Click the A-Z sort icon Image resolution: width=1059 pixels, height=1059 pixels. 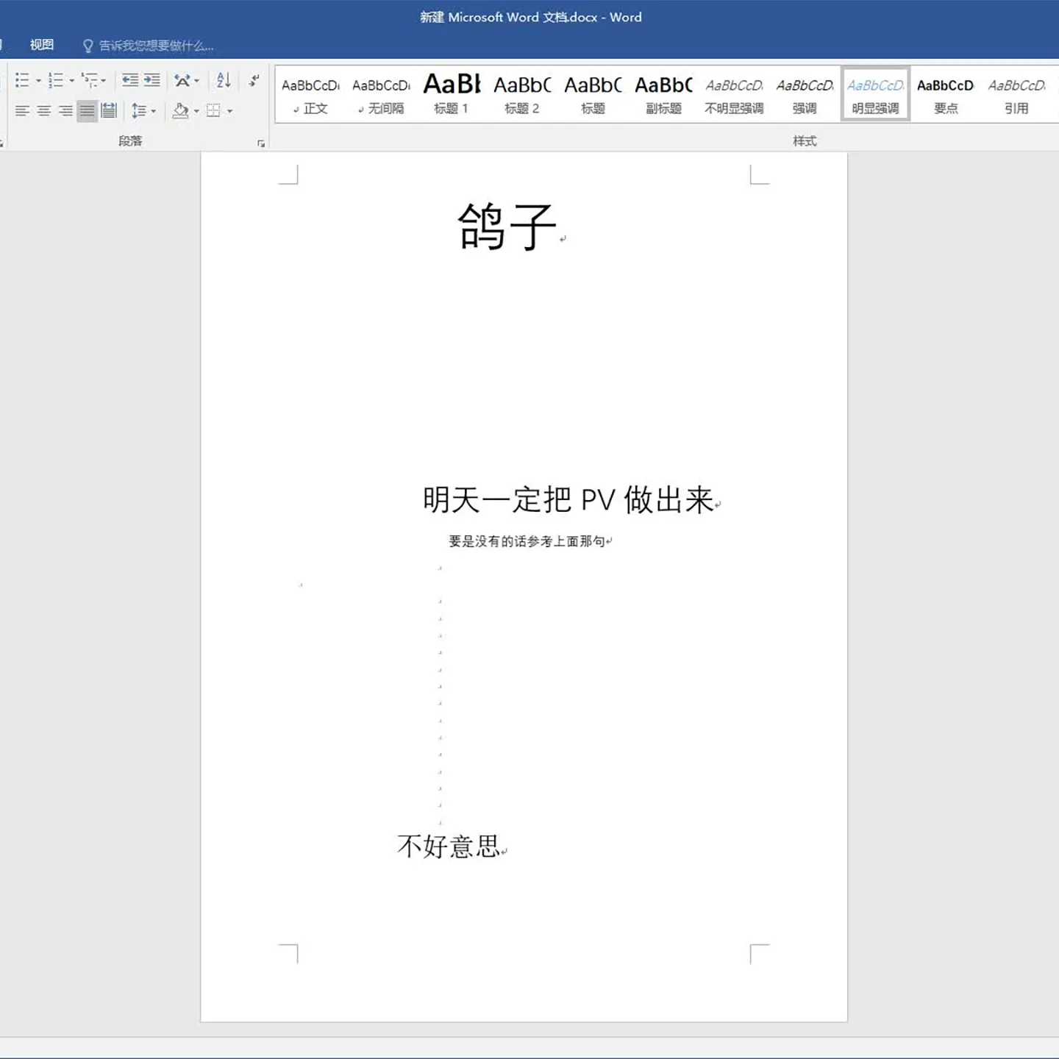tap(224, 80)
